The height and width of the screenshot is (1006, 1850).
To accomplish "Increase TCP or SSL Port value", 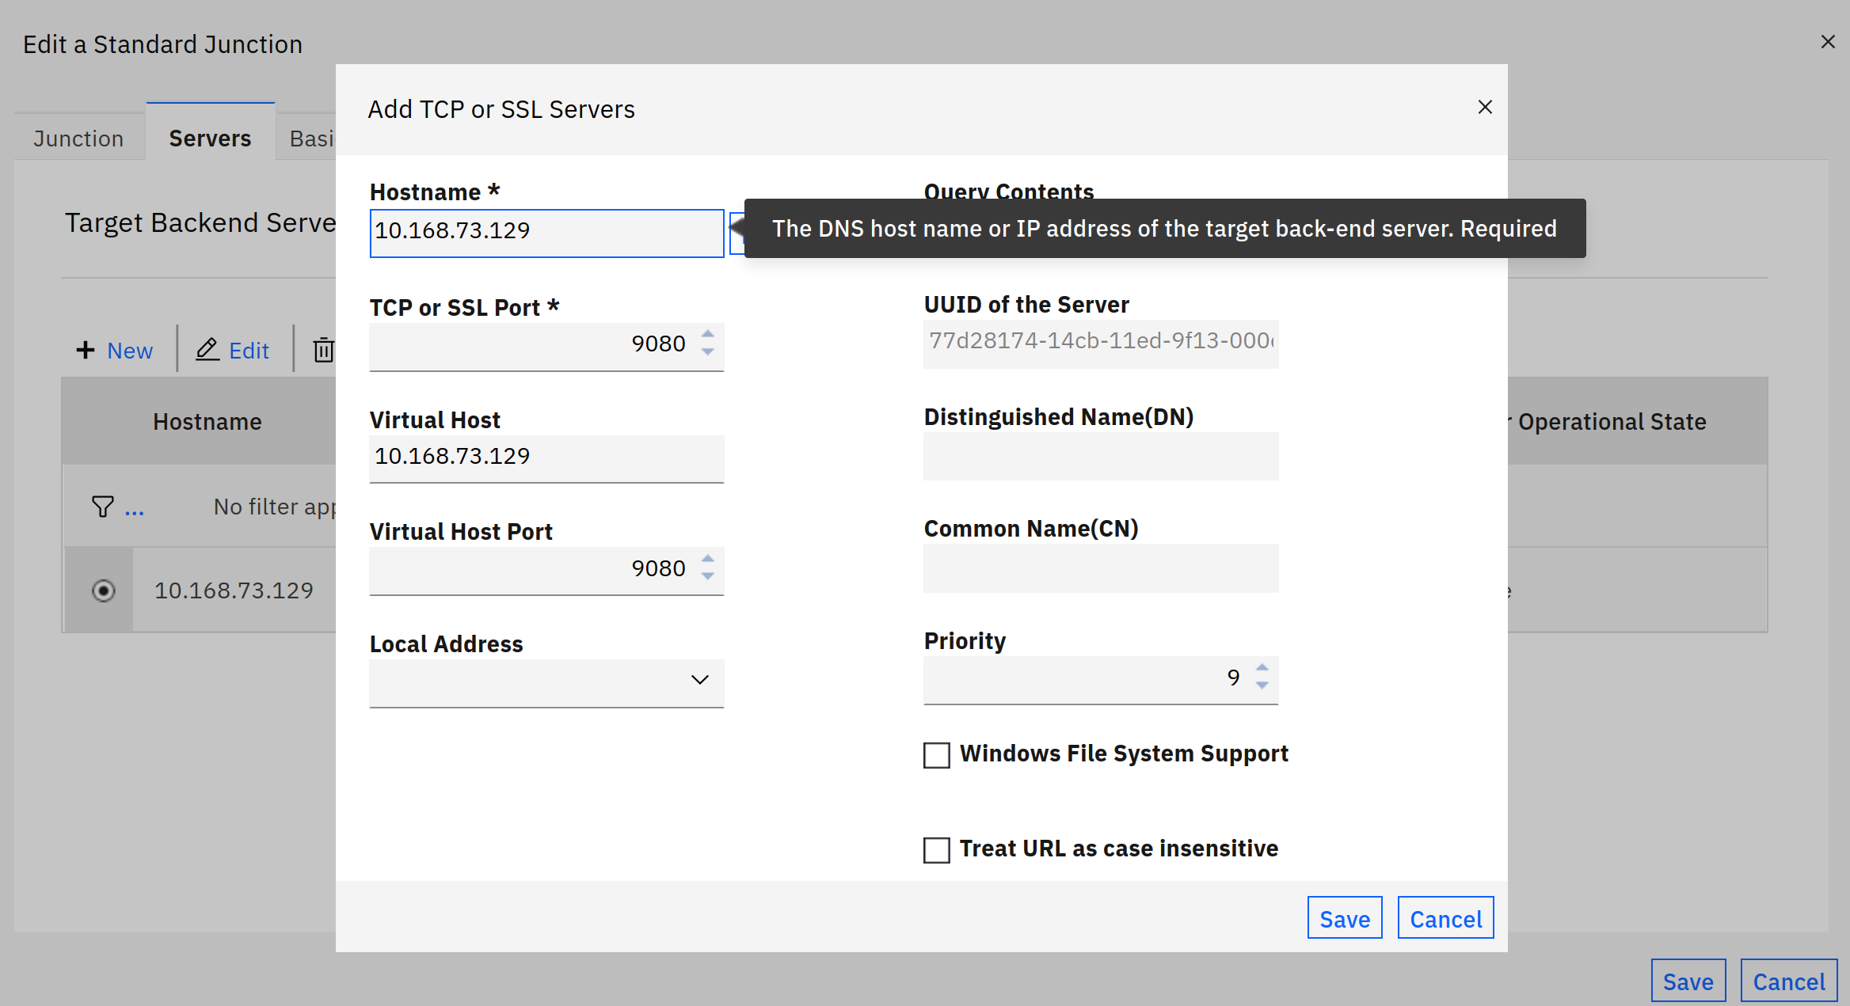I will click(708, 335).
